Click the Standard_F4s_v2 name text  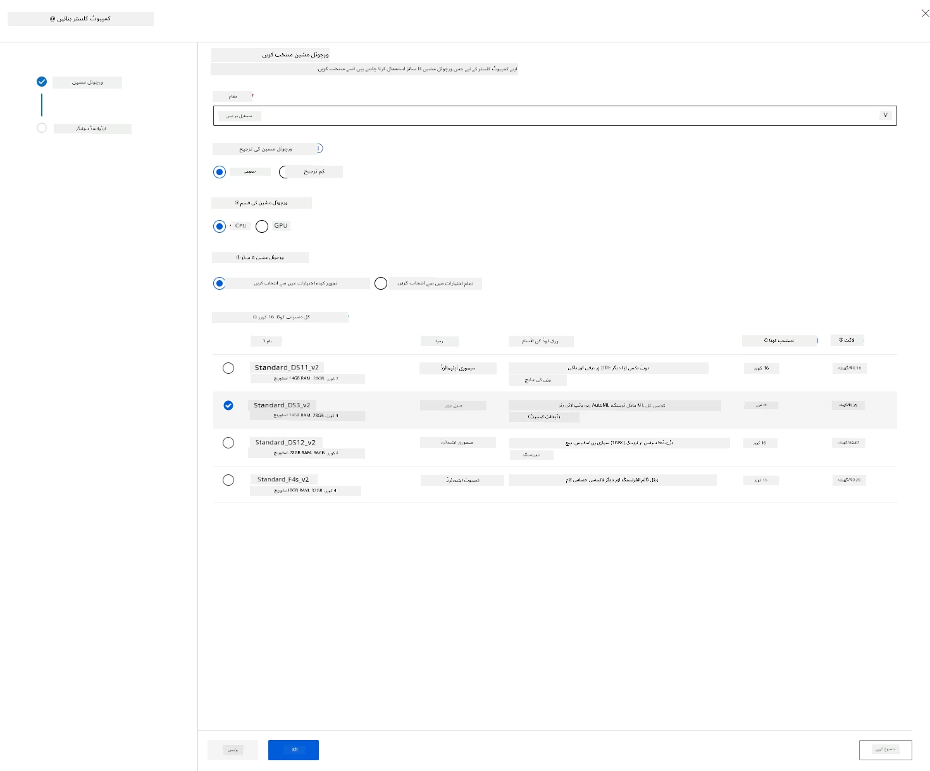tap(283, 479)
